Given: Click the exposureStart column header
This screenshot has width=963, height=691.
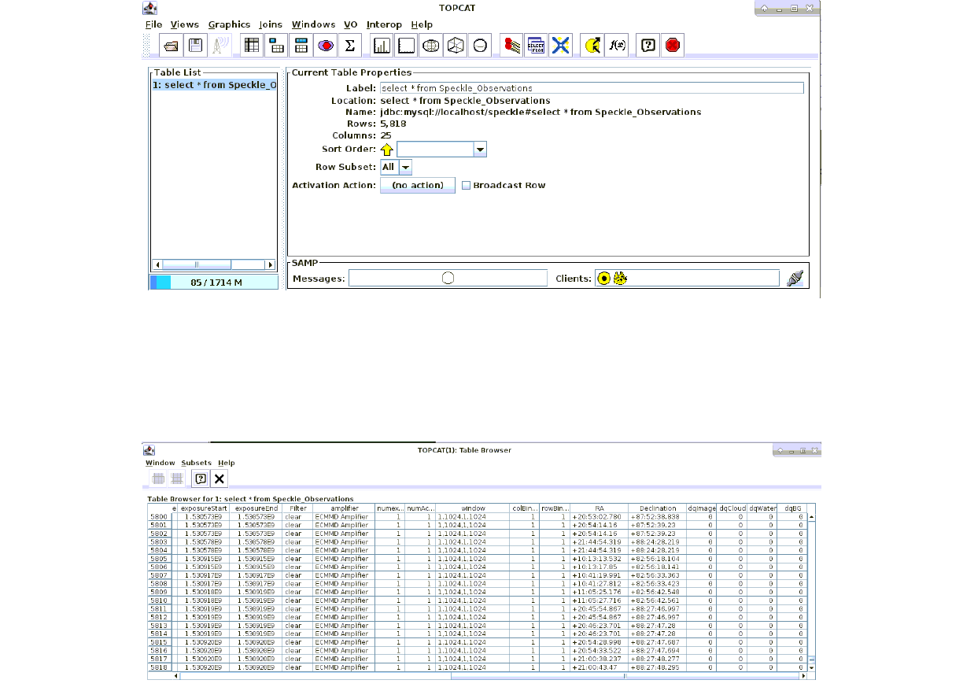Looking at the screenshot, I should pos(204,508).
